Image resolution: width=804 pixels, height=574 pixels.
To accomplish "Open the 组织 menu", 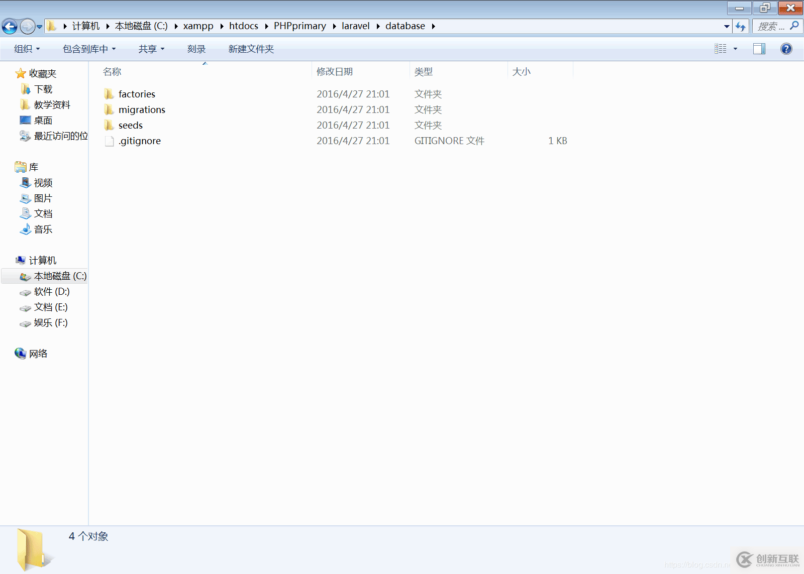I will (27, 49).
